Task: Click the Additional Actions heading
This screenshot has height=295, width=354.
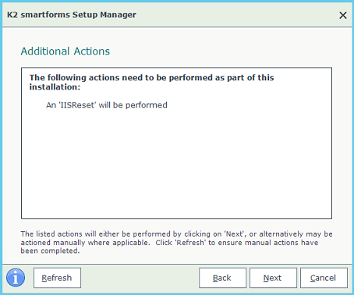Action: coord(65,51)
